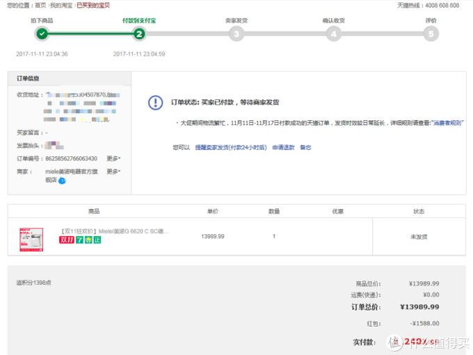Click the 确认收货 step label
This screenshot has height=355, width=473.
click(x=334, y=20)
